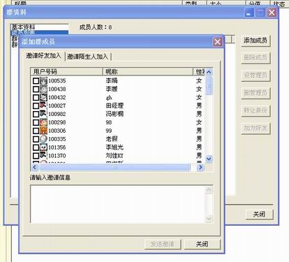
Task: Tick the checkbox for user 100982
Action: point(36,114)
